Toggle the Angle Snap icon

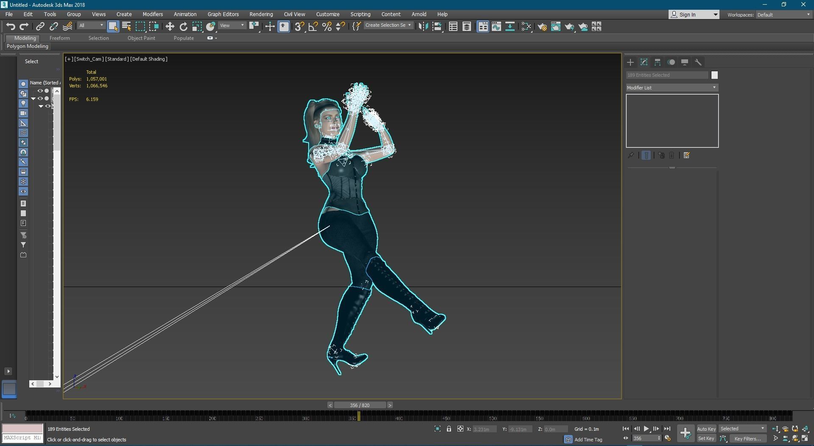pos(313,27)
